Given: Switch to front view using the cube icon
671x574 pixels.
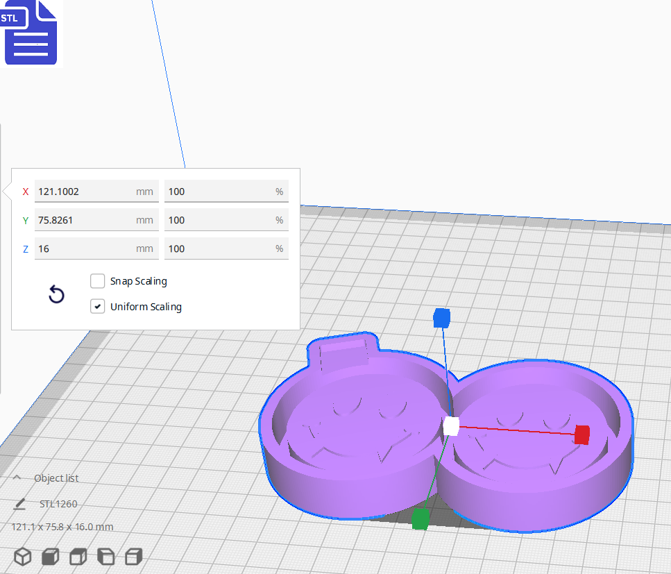Looking at the screenshot, I should point(49,556).
